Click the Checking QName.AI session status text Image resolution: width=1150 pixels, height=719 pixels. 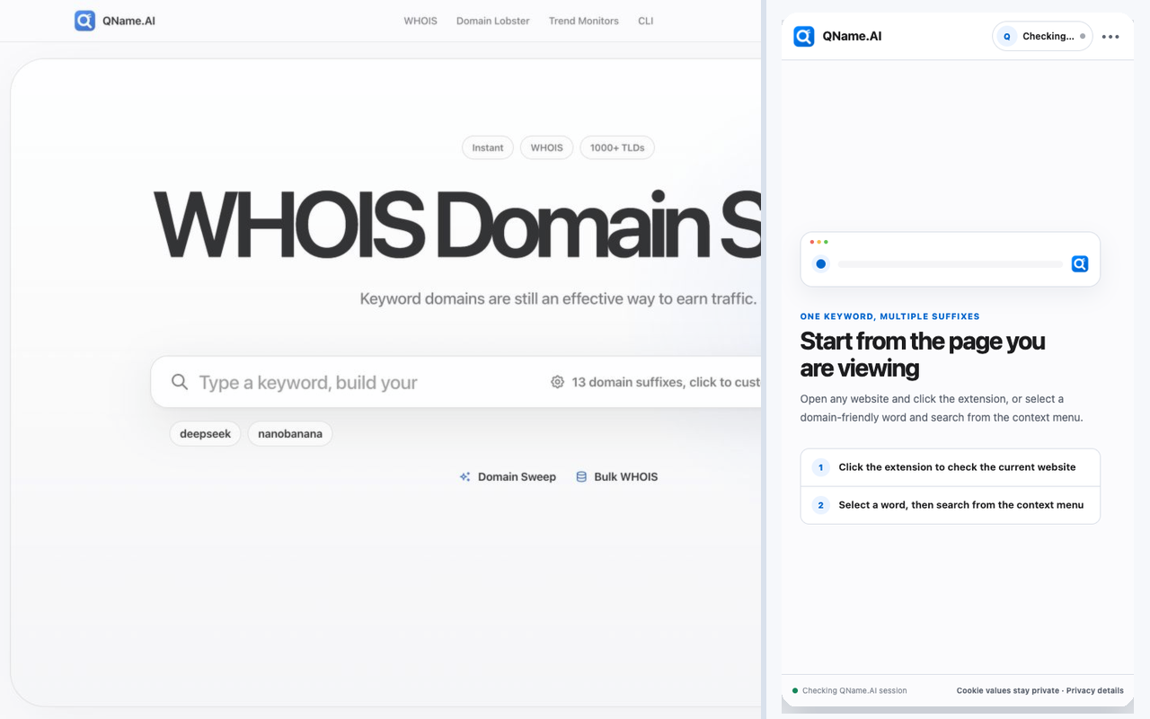[854, 691]
